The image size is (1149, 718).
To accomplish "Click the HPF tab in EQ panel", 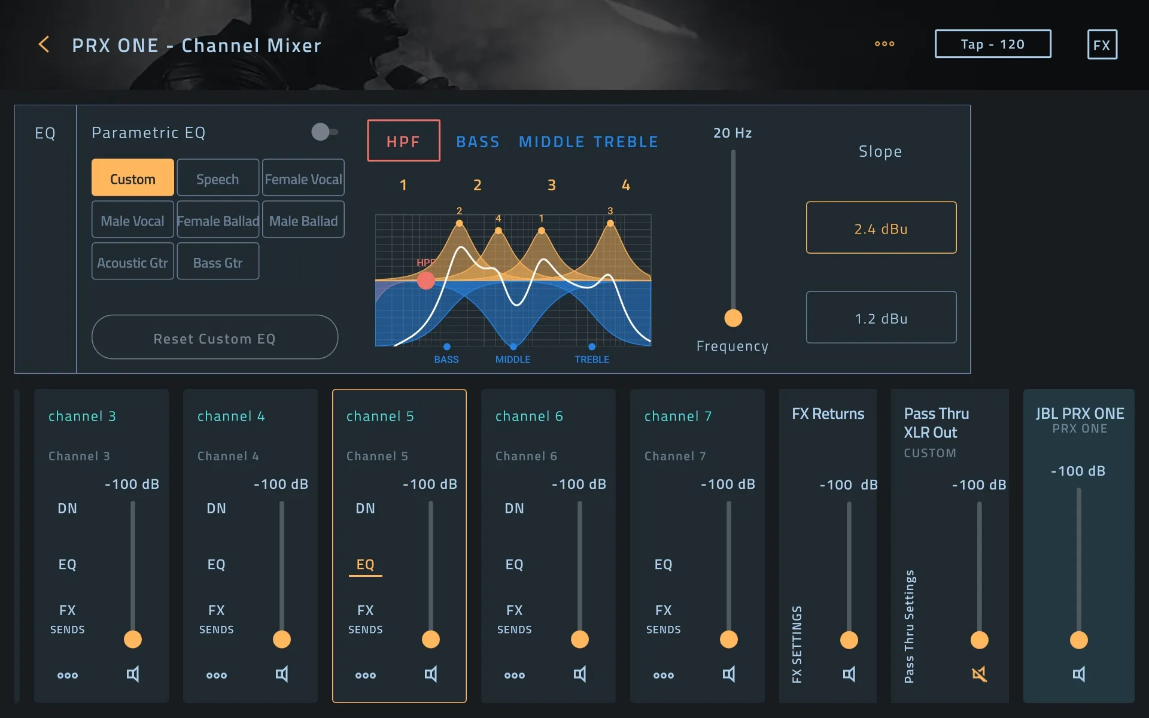I will (x=403, y=141).
